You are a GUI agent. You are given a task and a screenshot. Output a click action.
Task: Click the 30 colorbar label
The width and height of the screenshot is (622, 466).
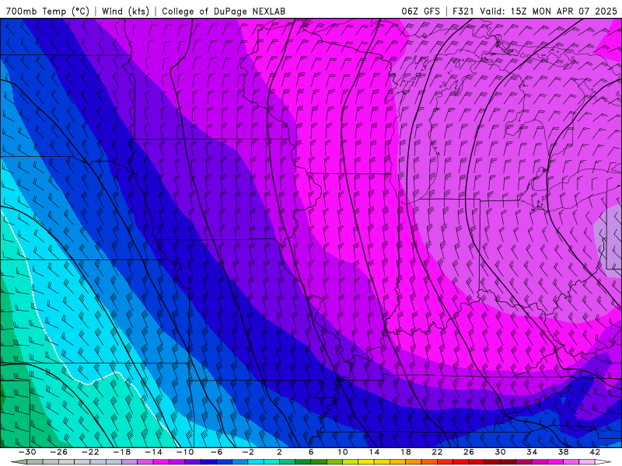pos(500,452)
